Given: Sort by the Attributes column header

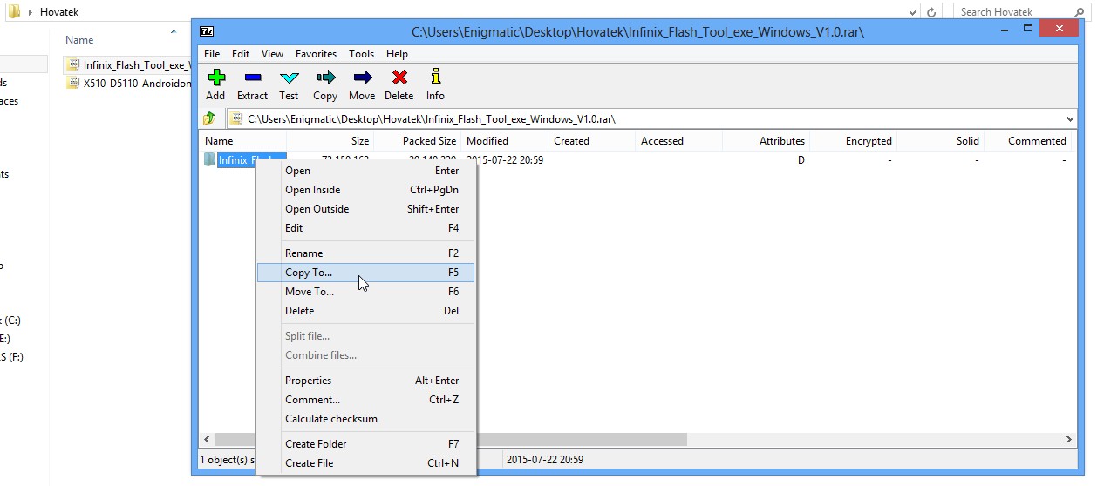Looking at the screenshot, I should pos(766,141).
